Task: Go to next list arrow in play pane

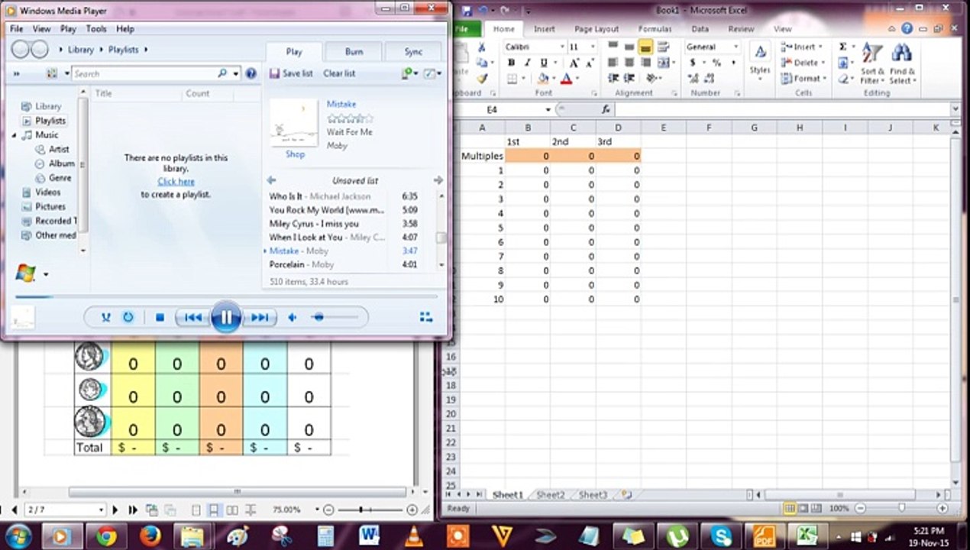Action: click(438, 180)
